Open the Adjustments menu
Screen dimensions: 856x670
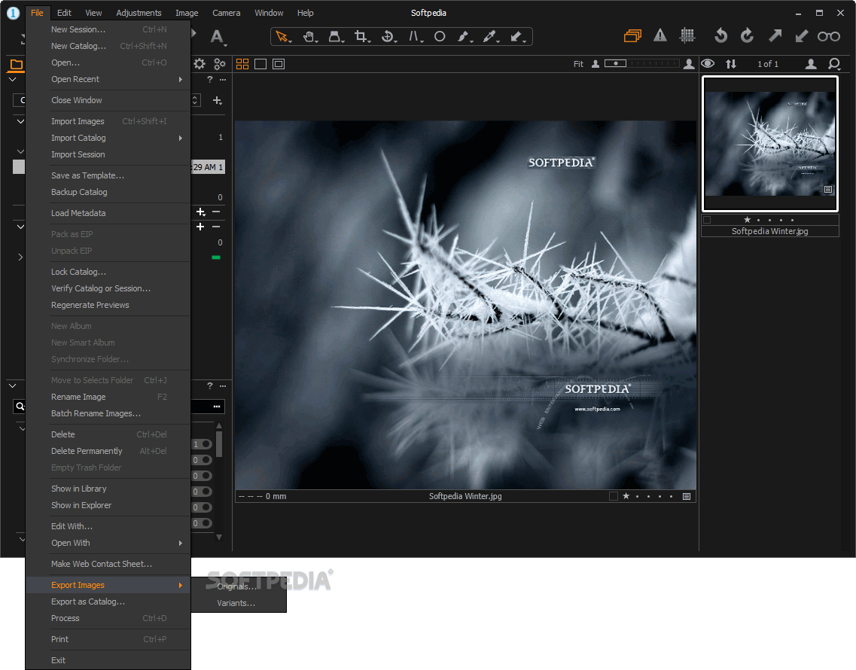tap(139, 13)
